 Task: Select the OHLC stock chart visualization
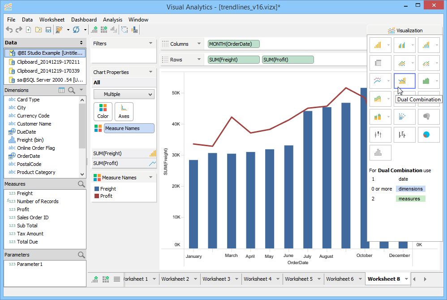(404, 135)
